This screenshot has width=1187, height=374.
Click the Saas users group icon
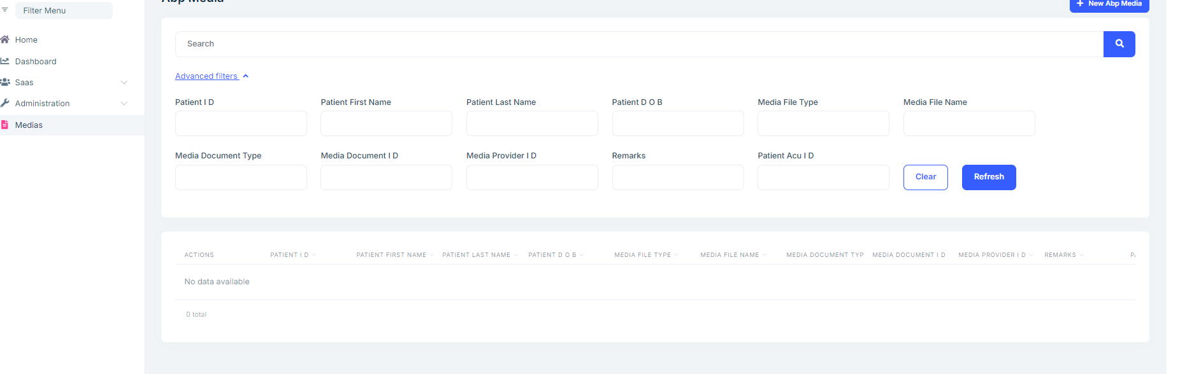tap(5, 82)
